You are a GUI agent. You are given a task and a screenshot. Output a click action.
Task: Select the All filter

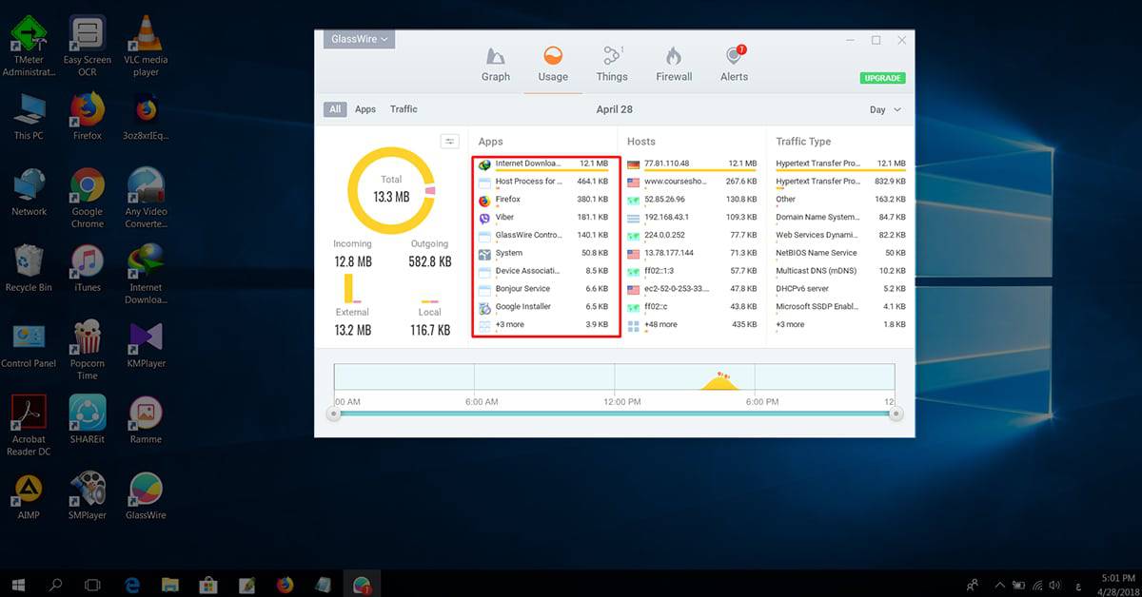pyautogui.click(x=334, y=109)
